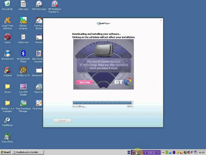The image size is (206, 155).
Task: Open the Start menu
Action: (5, 152)
